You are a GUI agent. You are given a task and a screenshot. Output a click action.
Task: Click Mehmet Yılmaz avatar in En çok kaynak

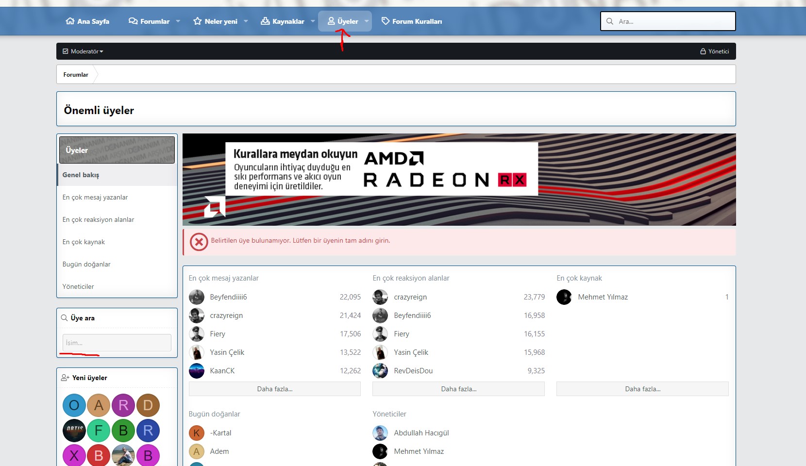[564, 297]
